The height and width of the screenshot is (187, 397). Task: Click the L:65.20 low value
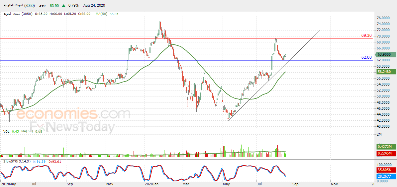(x=70, y=14)
